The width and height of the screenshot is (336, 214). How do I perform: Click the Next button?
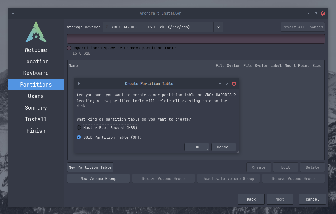[280, 199]
